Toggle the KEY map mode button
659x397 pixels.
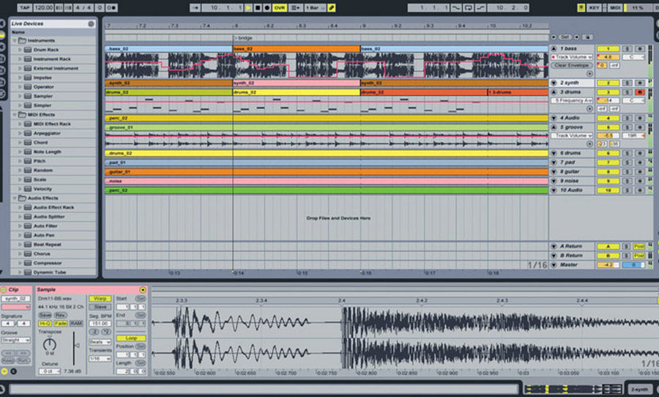(595, 7)
